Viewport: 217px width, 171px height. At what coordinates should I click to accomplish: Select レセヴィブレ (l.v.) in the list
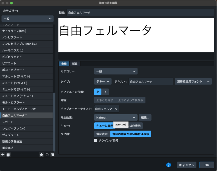pyautogui.click(x=26, y=128)
